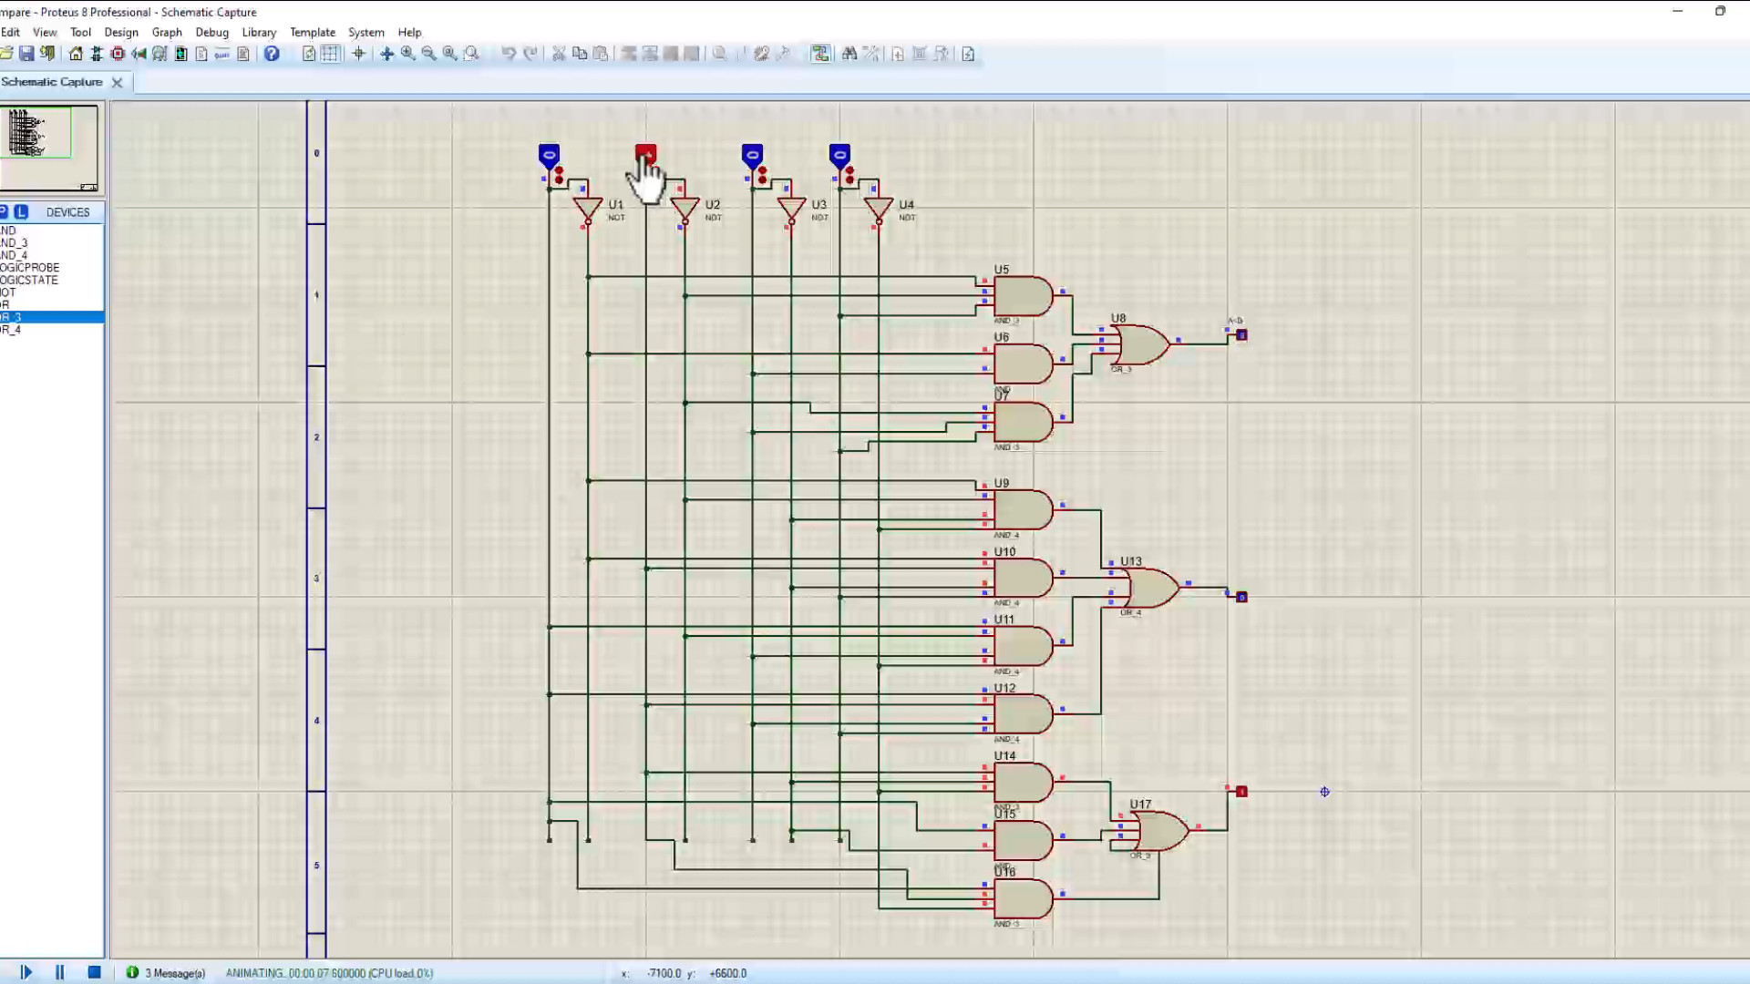Open the Debug menu

[211, 32]
